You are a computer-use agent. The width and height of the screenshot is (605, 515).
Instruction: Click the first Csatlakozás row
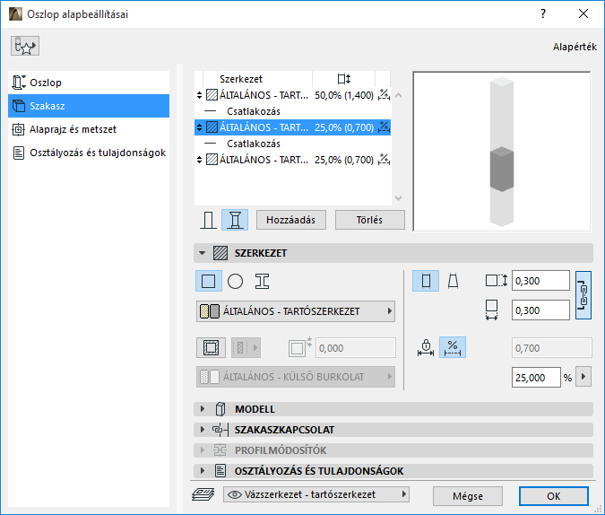point(293,111)
